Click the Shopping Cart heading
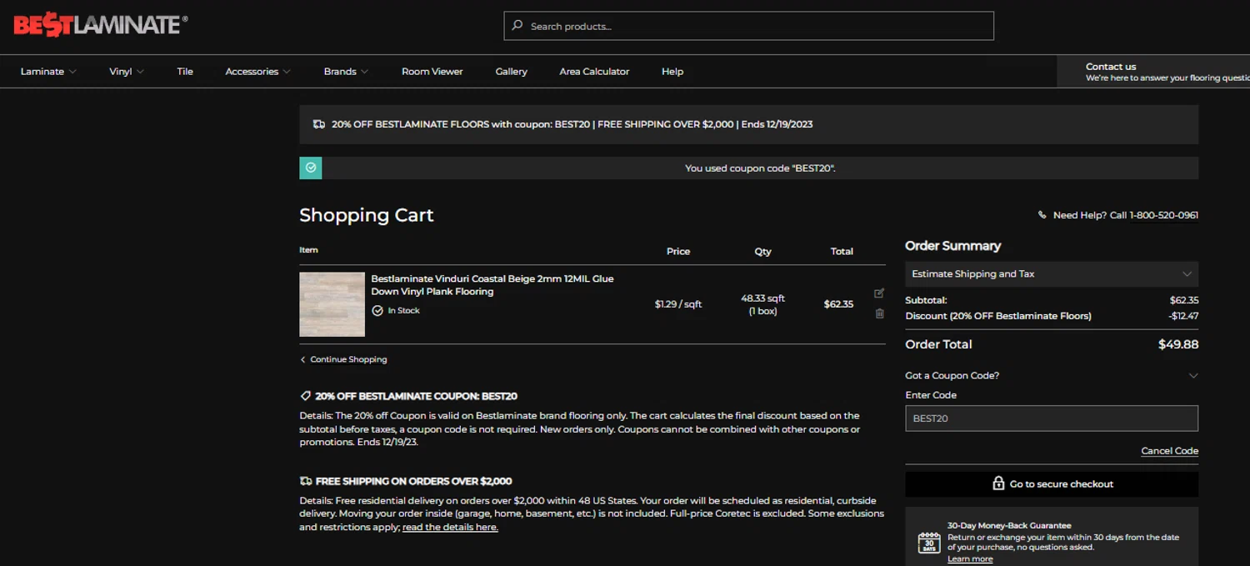The height and width of the screenshot is (566, 1250). coord(367,215)
